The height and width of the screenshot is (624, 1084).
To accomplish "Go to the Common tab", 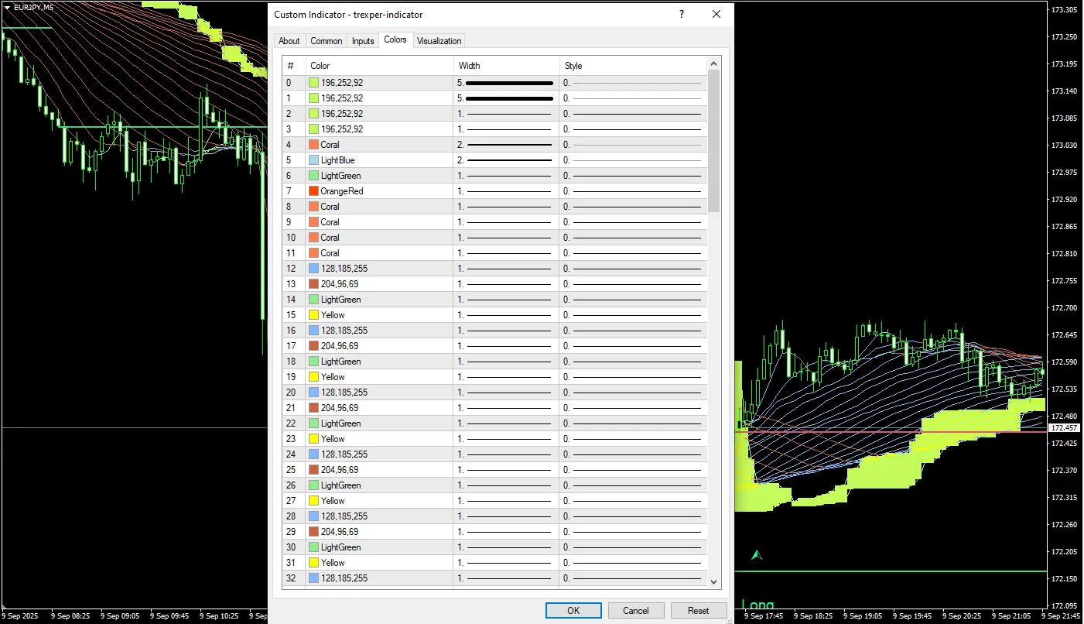I will tap(327, 41).
